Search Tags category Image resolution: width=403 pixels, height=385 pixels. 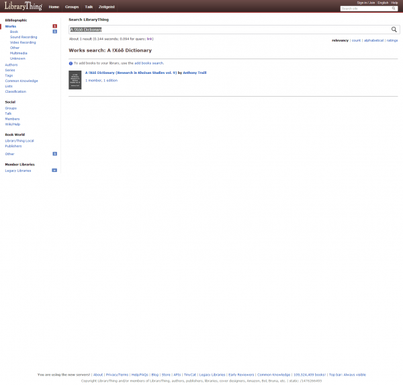[9, 76]
